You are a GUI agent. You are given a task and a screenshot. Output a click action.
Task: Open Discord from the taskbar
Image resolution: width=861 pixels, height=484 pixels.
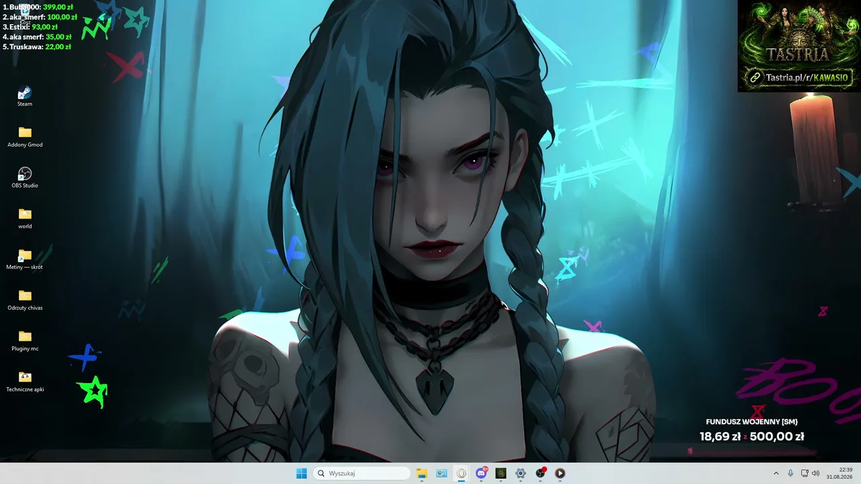(481, 473)
